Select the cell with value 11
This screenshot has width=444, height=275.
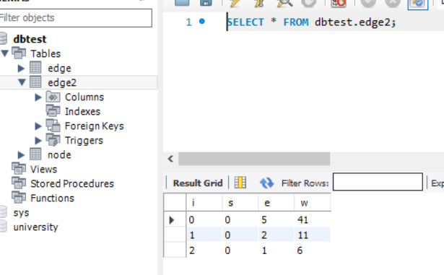[x=313, y=235]
